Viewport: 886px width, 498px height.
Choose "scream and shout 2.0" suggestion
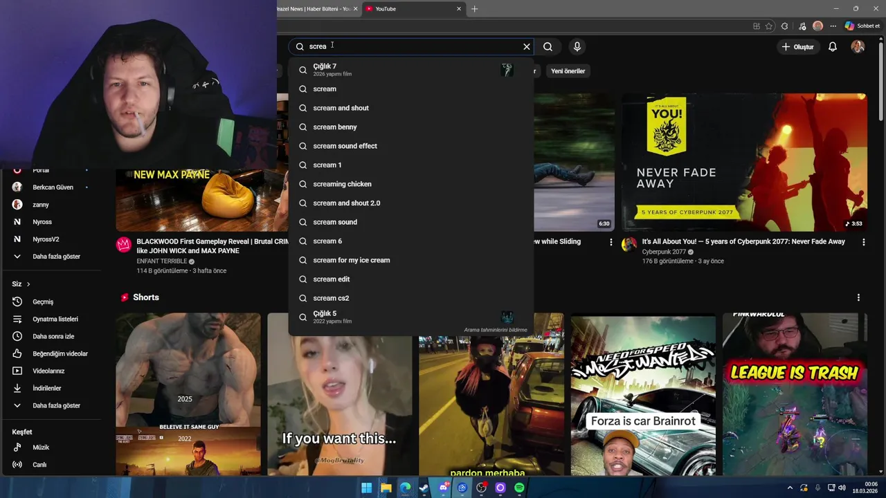point(411,203)
